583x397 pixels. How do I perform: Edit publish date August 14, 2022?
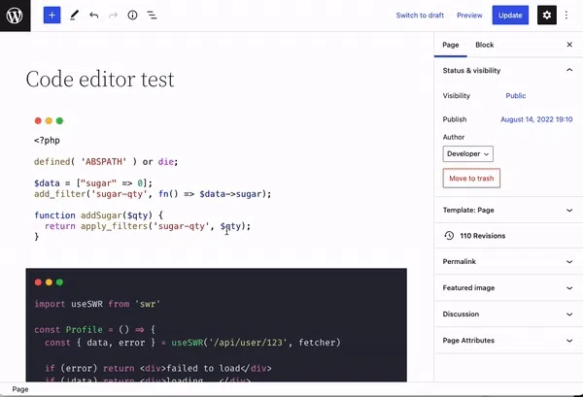[536, 119]
